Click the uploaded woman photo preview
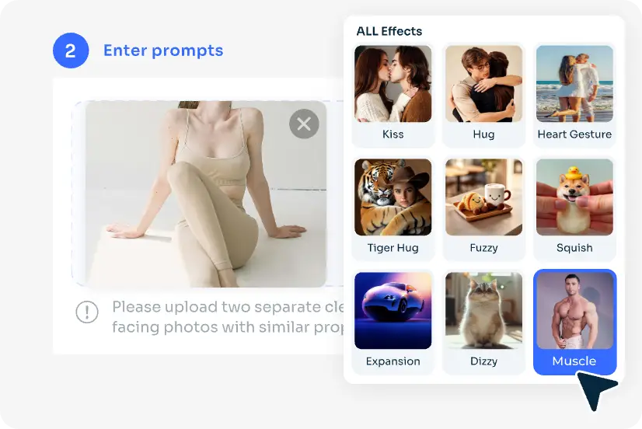Viewport: 642px width, 429px height. pos(205,194)
